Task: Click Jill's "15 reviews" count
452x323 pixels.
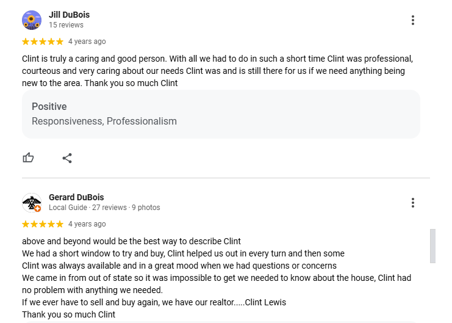Action: 66,25
